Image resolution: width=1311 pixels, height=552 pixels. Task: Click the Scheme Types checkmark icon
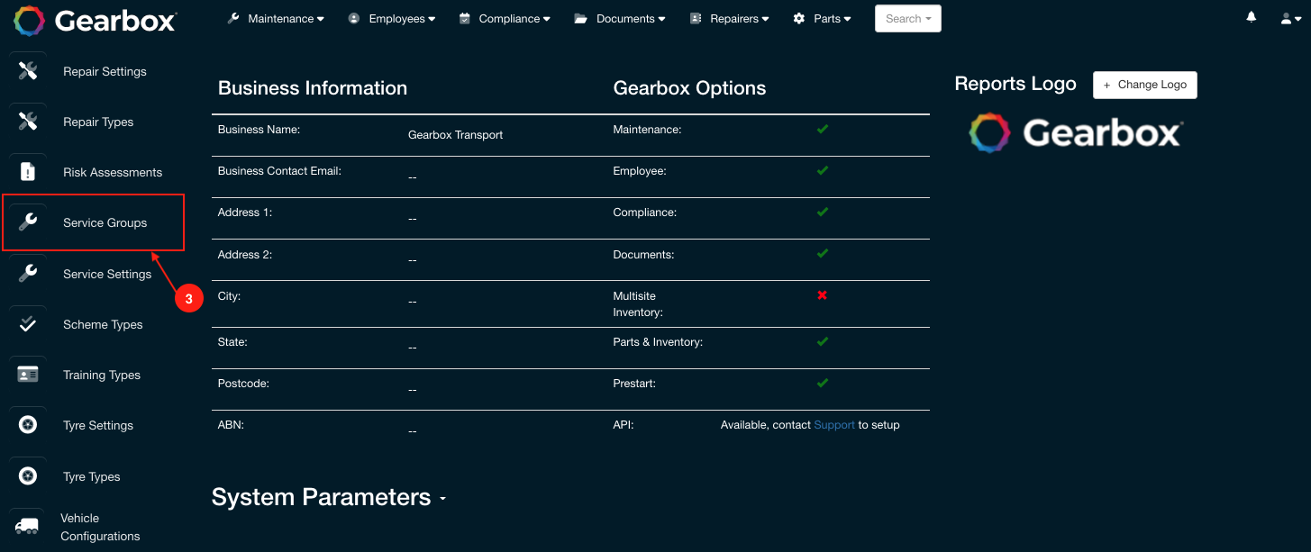tap(28, 324)
